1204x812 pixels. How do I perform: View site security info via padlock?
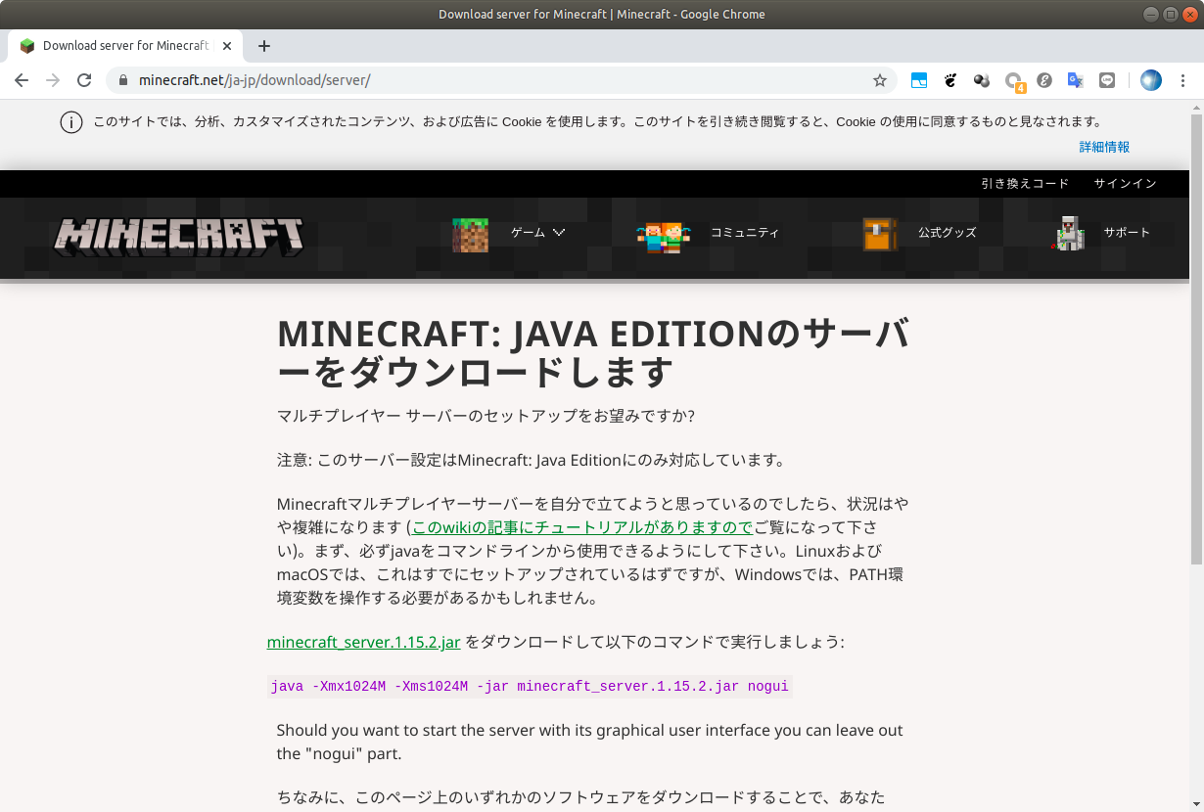coord(123,80)
